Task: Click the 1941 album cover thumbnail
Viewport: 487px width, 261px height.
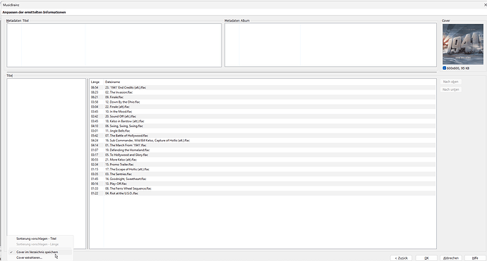Action: pos(463,44)
